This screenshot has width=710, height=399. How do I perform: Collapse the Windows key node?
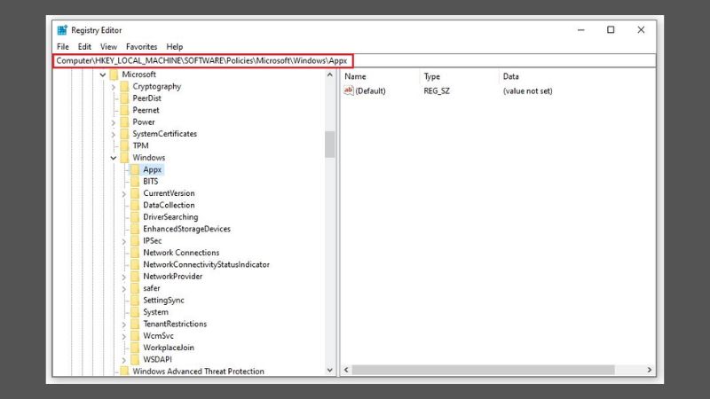[x=113, y=158]
